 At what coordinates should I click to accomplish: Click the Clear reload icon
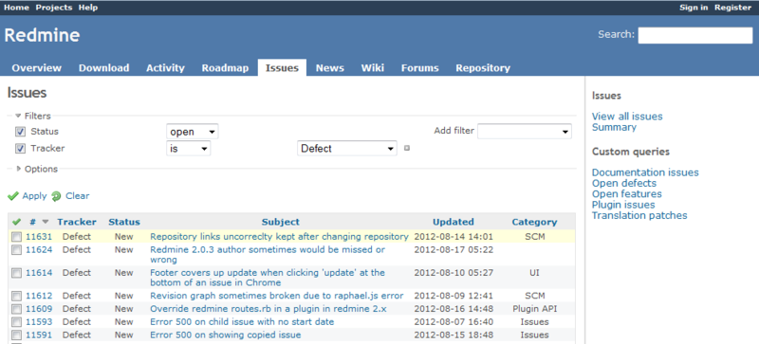click(56, 196)
